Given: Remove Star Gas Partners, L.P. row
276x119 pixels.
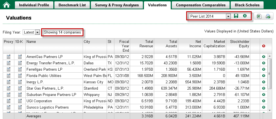Looking at the screenshot, I should [264, 88].
